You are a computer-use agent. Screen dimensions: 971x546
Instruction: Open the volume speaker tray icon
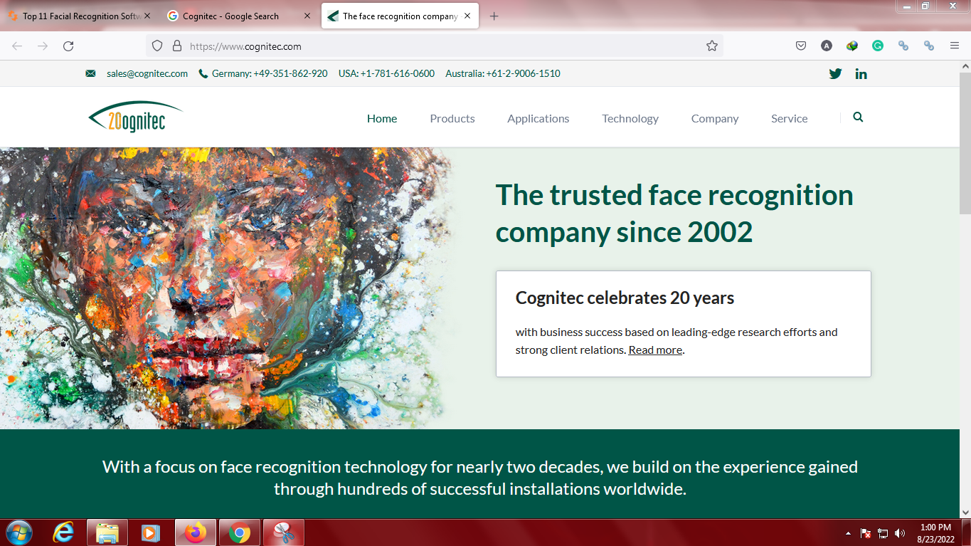(900, 532)
